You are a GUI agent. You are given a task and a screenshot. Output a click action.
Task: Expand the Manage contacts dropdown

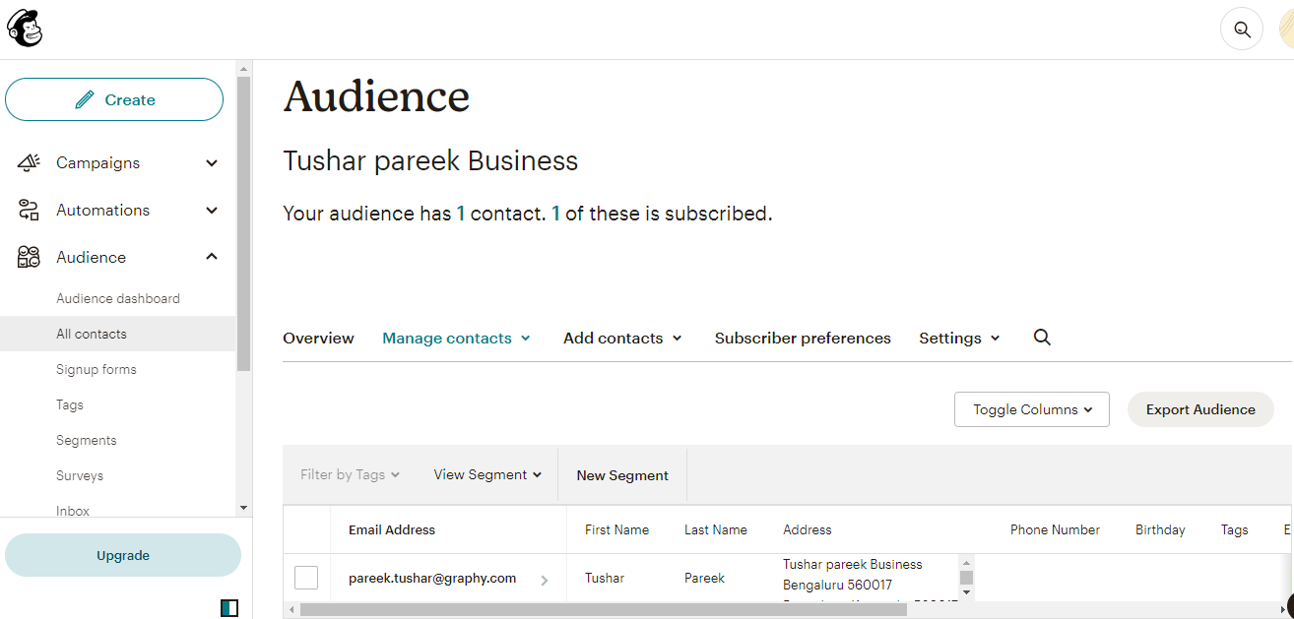coord(456,338)
